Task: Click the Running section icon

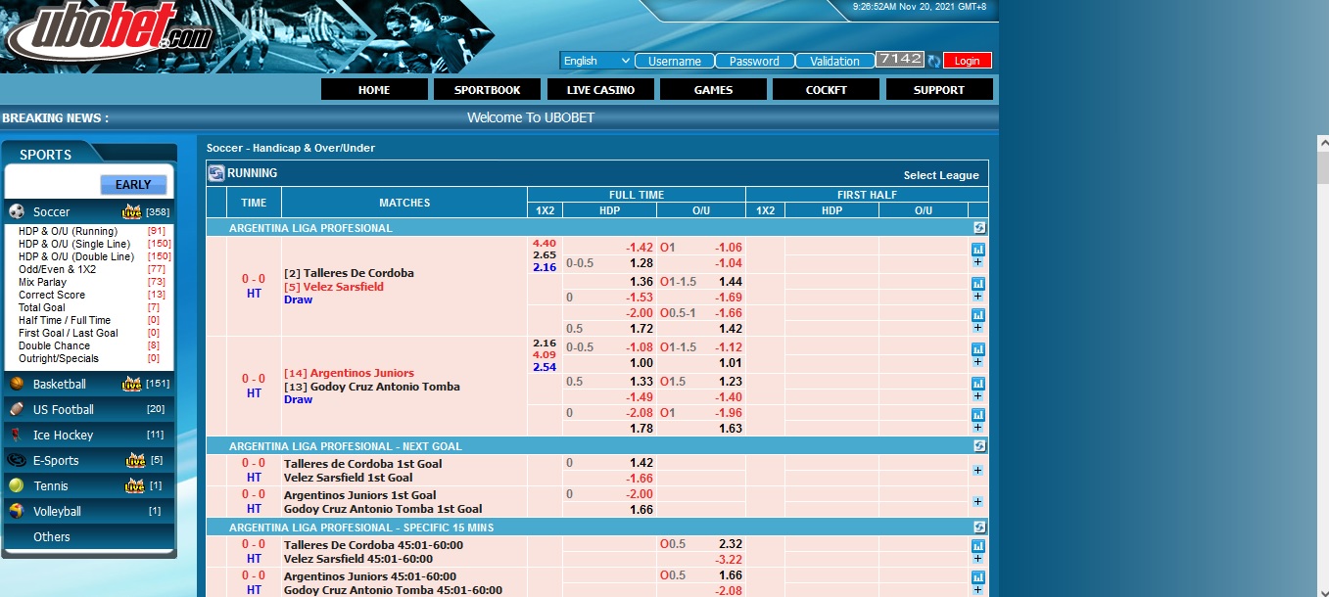Action: (216, 173)
